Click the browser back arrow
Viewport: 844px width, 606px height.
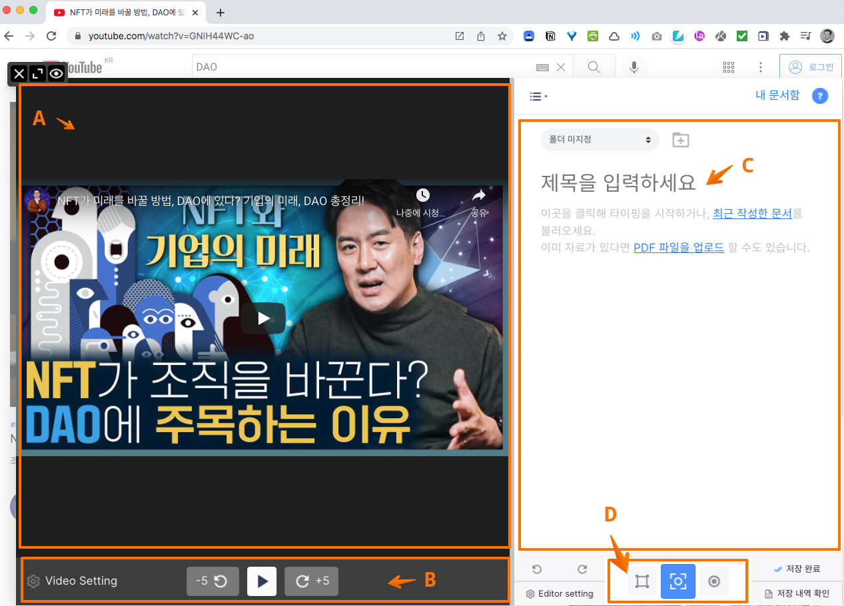tap(9, 36)
